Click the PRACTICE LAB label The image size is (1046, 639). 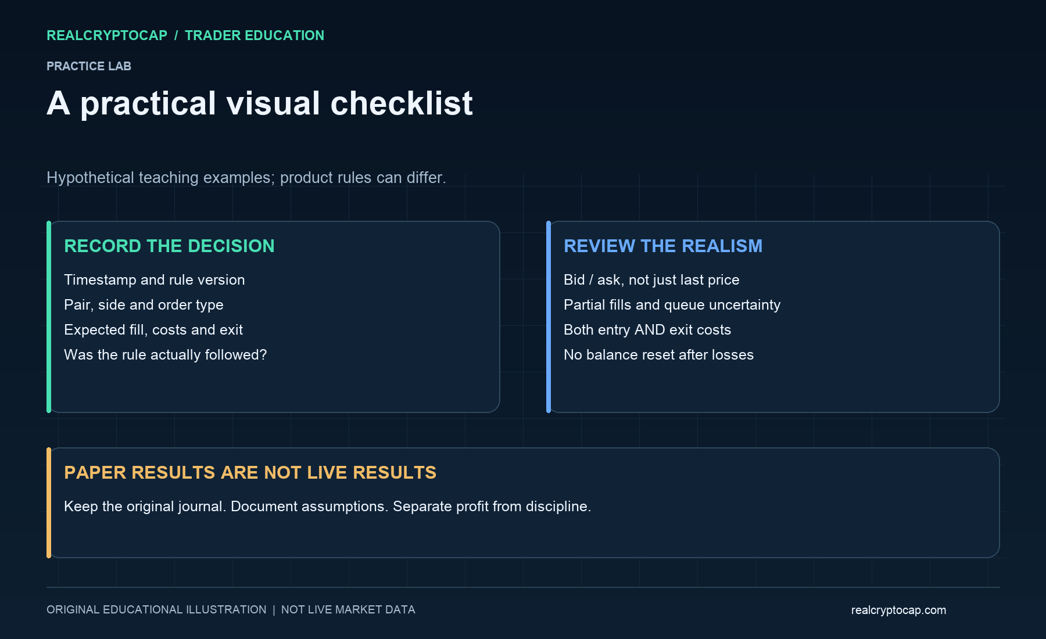coord(89,66)
